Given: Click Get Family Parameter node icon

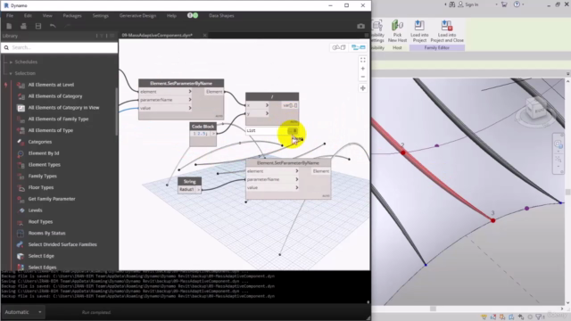Looking at the screenshot, I should click(x=21, y=199).
